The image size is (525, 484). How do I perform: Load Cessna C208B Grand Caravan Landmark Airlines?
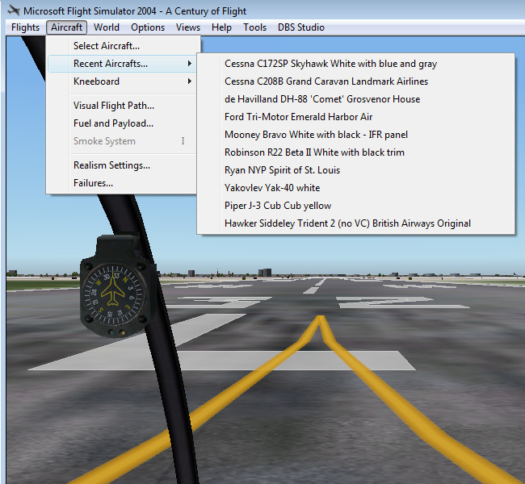coord(355,81)
